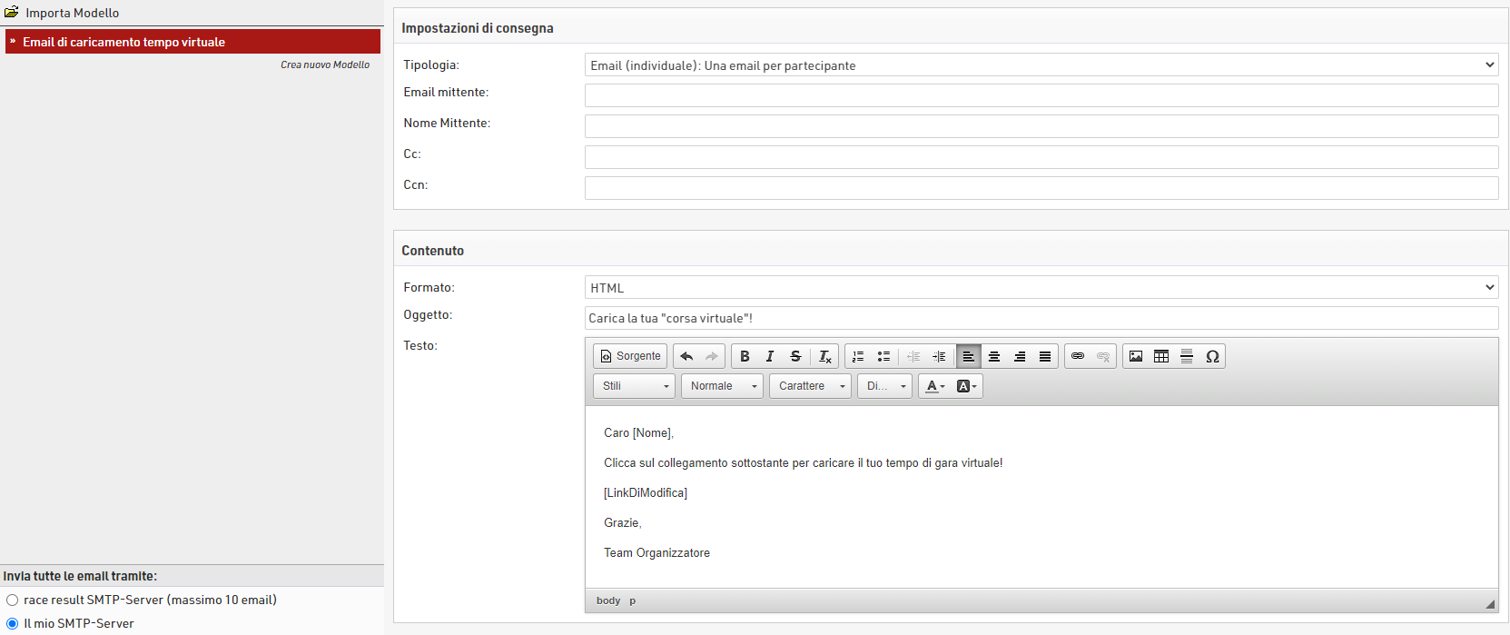Center-align the email text
The height and width of the screenshot is (635, 1510).
coord(994,356)
